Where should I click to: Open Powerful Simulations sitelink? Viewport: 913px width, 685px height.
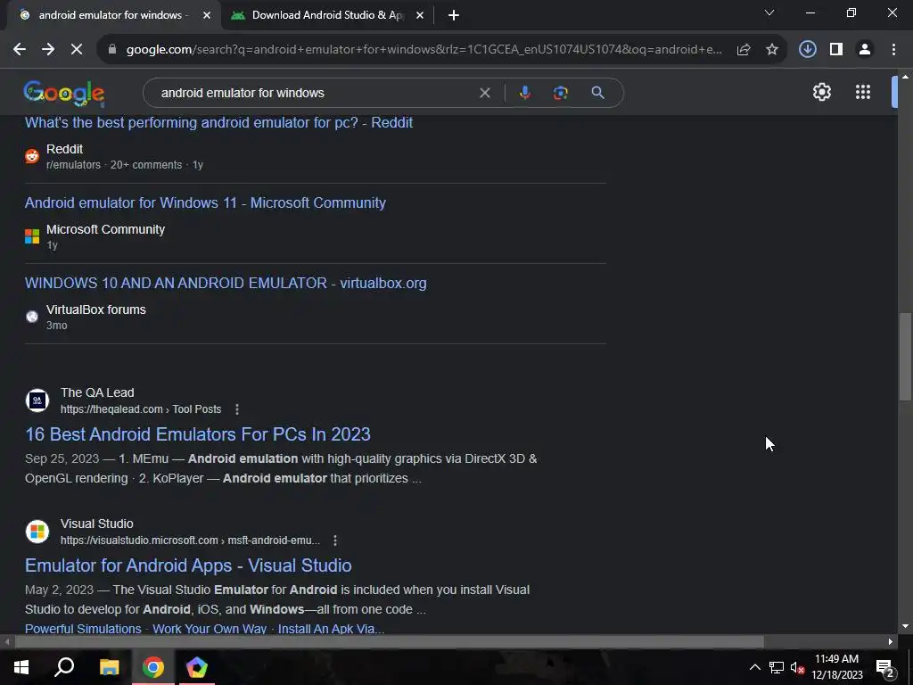point(83,629)
